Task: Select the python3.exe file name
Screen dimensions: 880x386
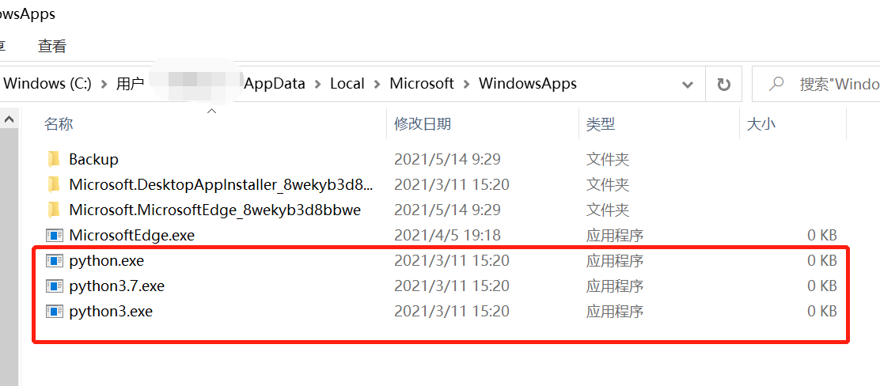Action: [x=111, y=312]
